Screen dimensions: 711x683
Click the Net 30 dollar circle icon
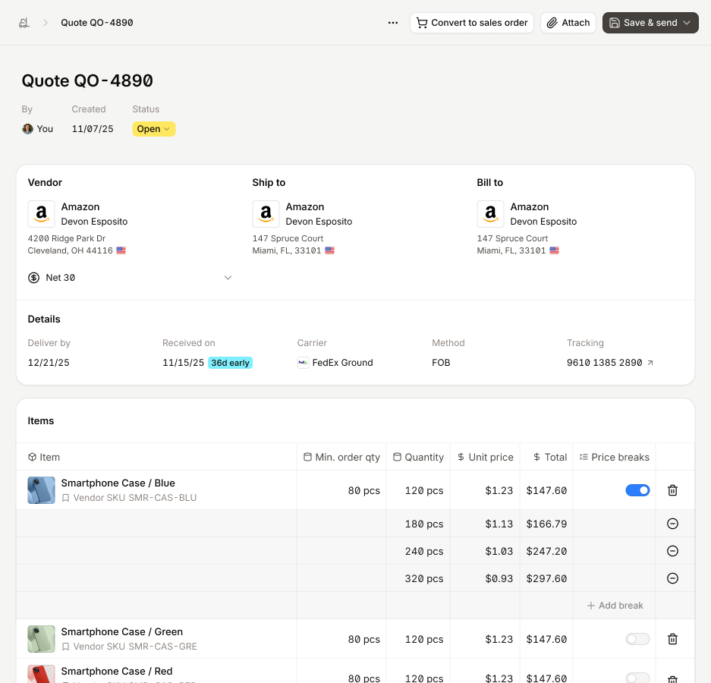point(33,278)
